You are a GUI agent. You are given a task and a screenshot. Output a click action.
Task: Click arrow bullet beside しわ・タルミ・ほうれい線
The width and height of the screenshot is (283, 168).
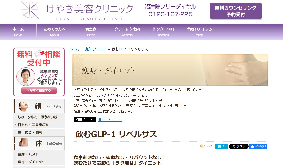[15, 117]
